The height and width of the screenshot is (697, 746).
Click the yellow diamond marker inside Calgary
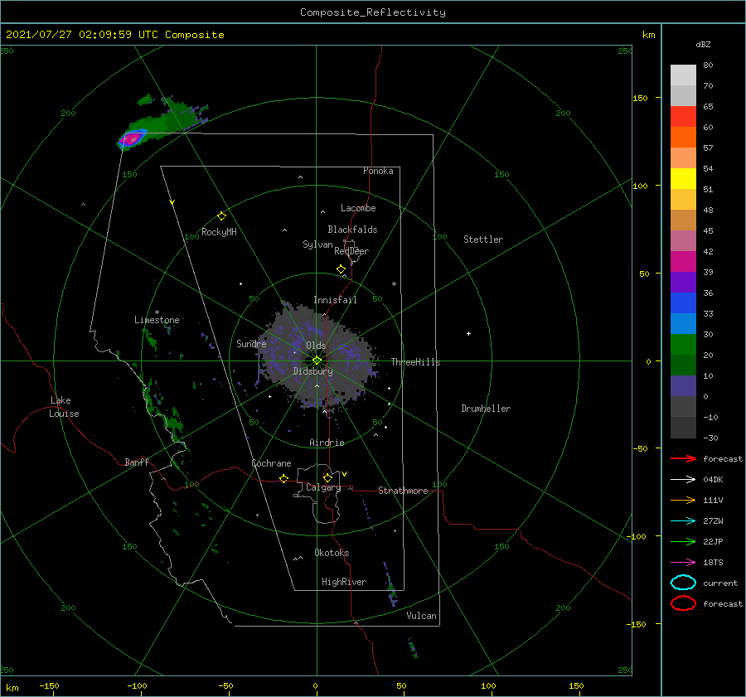(x=327, y=477)
